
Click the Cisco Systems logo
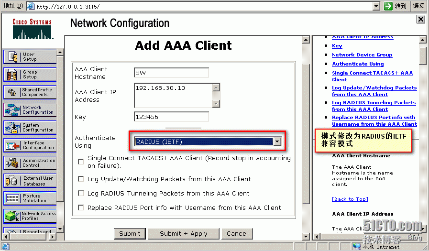(x=33, y=29)
